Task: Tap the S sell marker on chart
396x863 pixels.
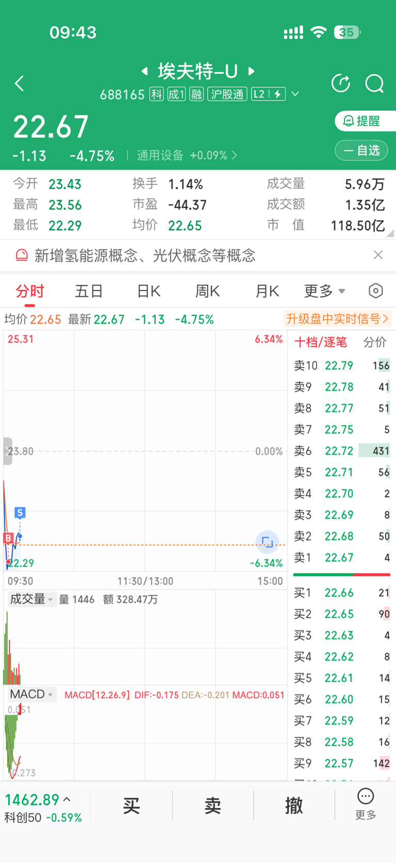Action: [20, 513]
